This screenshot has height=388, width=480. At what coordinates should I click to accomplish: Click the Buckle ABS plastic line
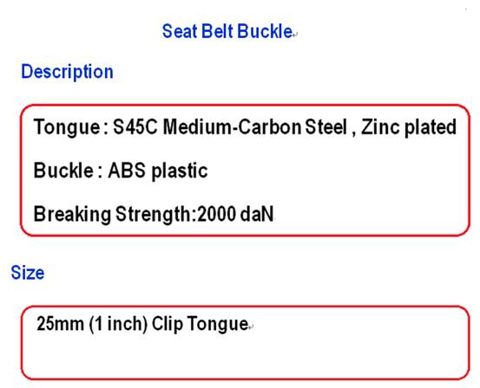pos(121,171)
